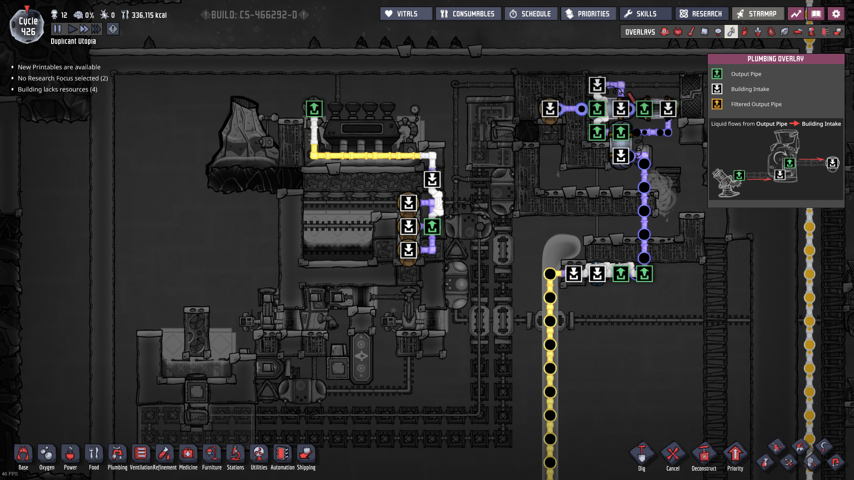Open the Research screen tab
Screen dimensions: 854x480
pos(701,14)
